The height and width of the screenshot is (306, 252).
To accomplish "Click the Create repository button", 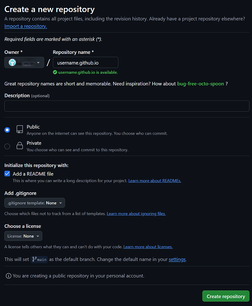I will click(226, 296).
